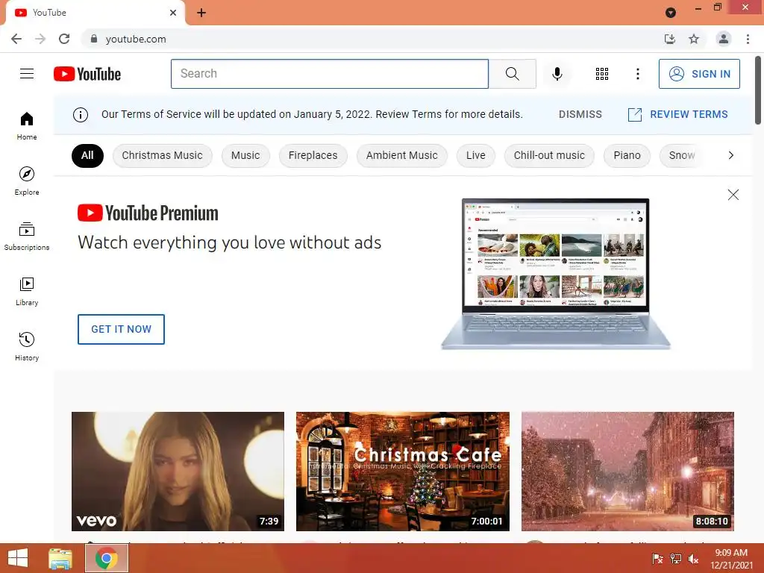
Task: Select the Piano filter chip
Action: coord(627,155)
